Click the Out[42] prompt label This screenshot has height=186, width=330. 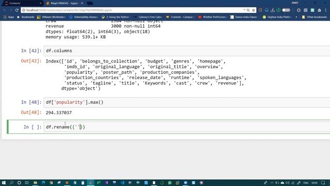pos(31,61)
